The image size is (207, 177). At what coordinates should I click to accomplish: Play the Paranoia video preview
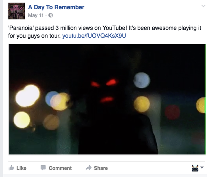point(107,99)
